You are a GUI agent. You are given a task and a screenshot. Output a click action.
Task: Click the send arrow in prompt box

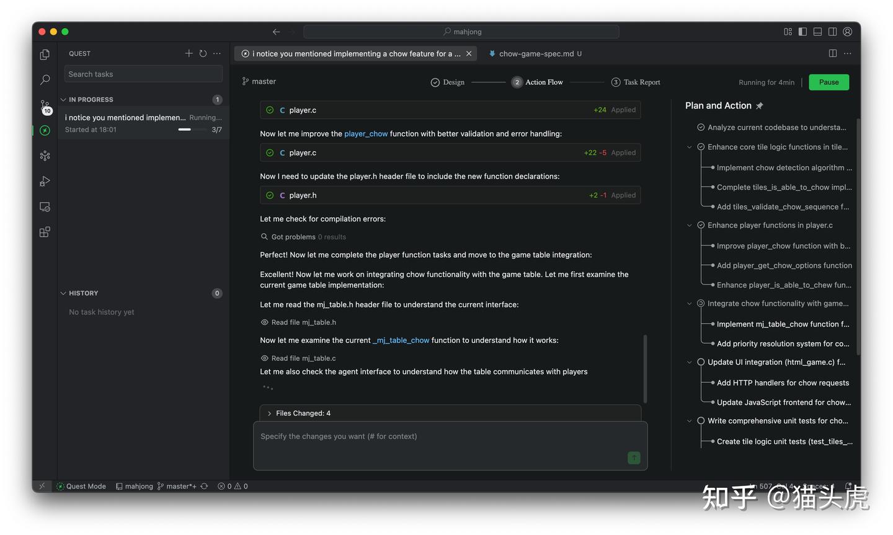tap(634, 458)
